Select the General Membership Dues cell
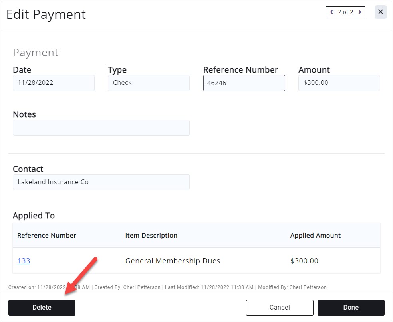The width and height of the screenshot is (393, 322). pyautogui.click(x=173, y=261)
